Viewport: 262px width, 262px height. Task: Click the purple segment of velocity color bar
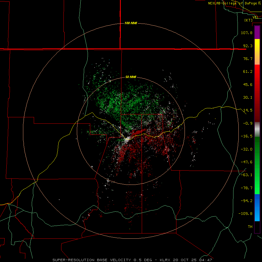(x=257, y=33)
